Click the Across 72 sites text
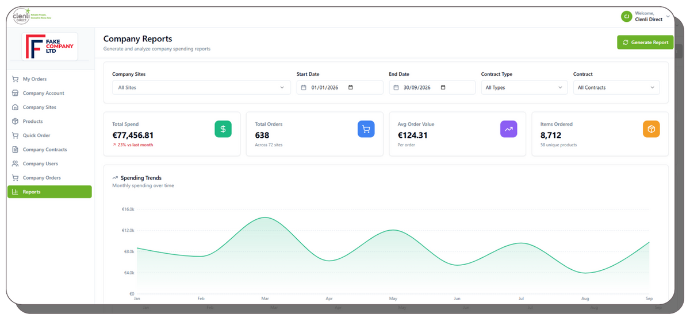Viewport: 690px width, 318px height. point(270,145)
